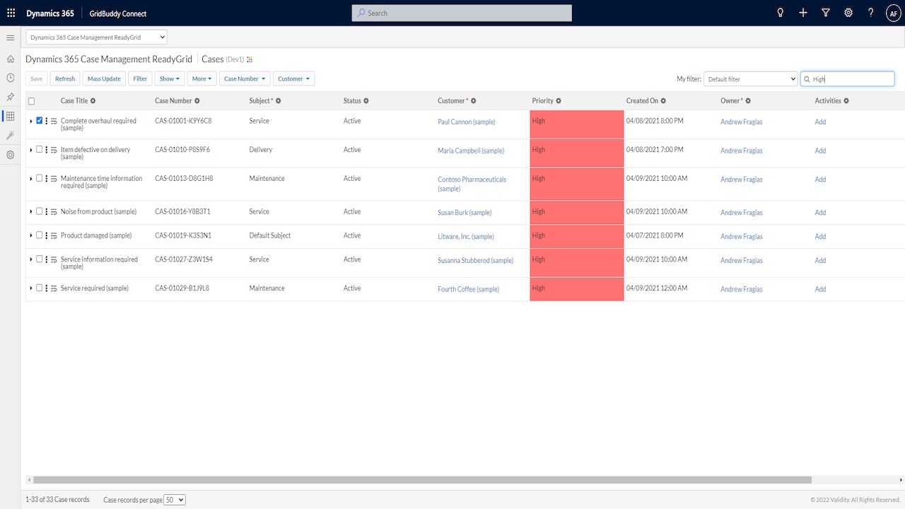The width and height of the screenshot is (905, 509).
Task: Check the Noise from product row
Action: click(x=40, y=211)
